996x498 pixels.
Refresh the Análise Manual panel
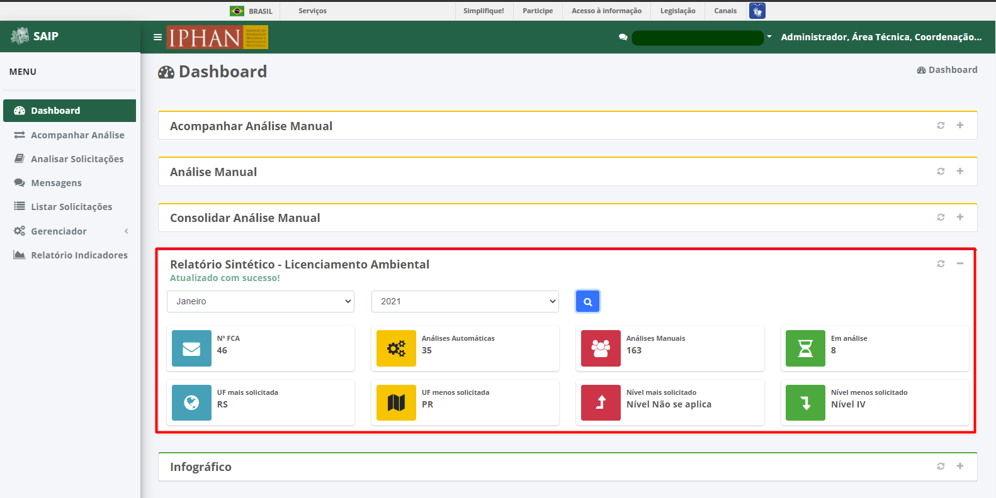[941, 171]
